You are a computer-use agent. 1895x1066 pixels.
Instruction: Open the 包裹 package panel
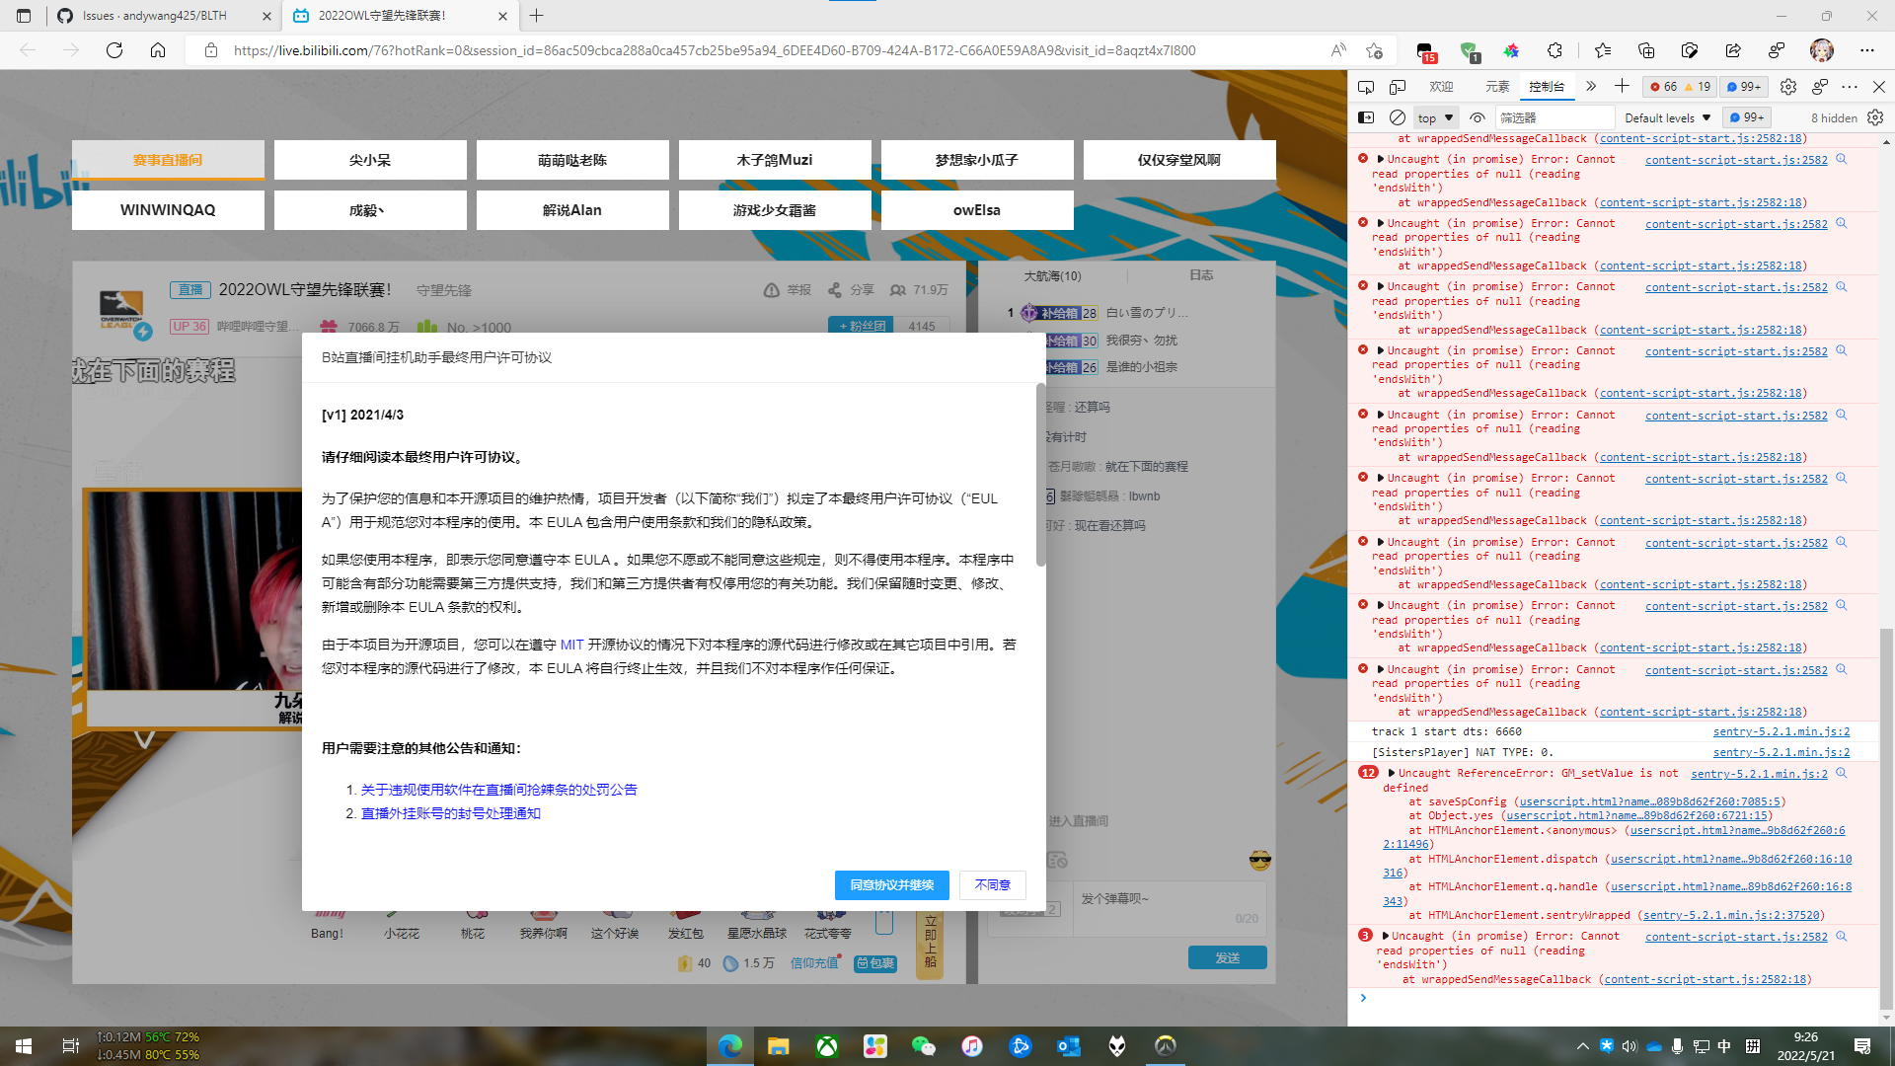coord(875,963)
